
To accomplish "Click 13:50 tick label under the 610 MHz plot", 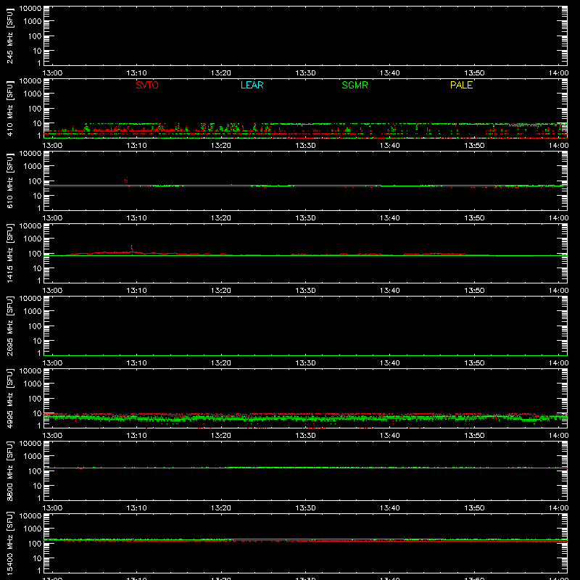I will [474, 218].
